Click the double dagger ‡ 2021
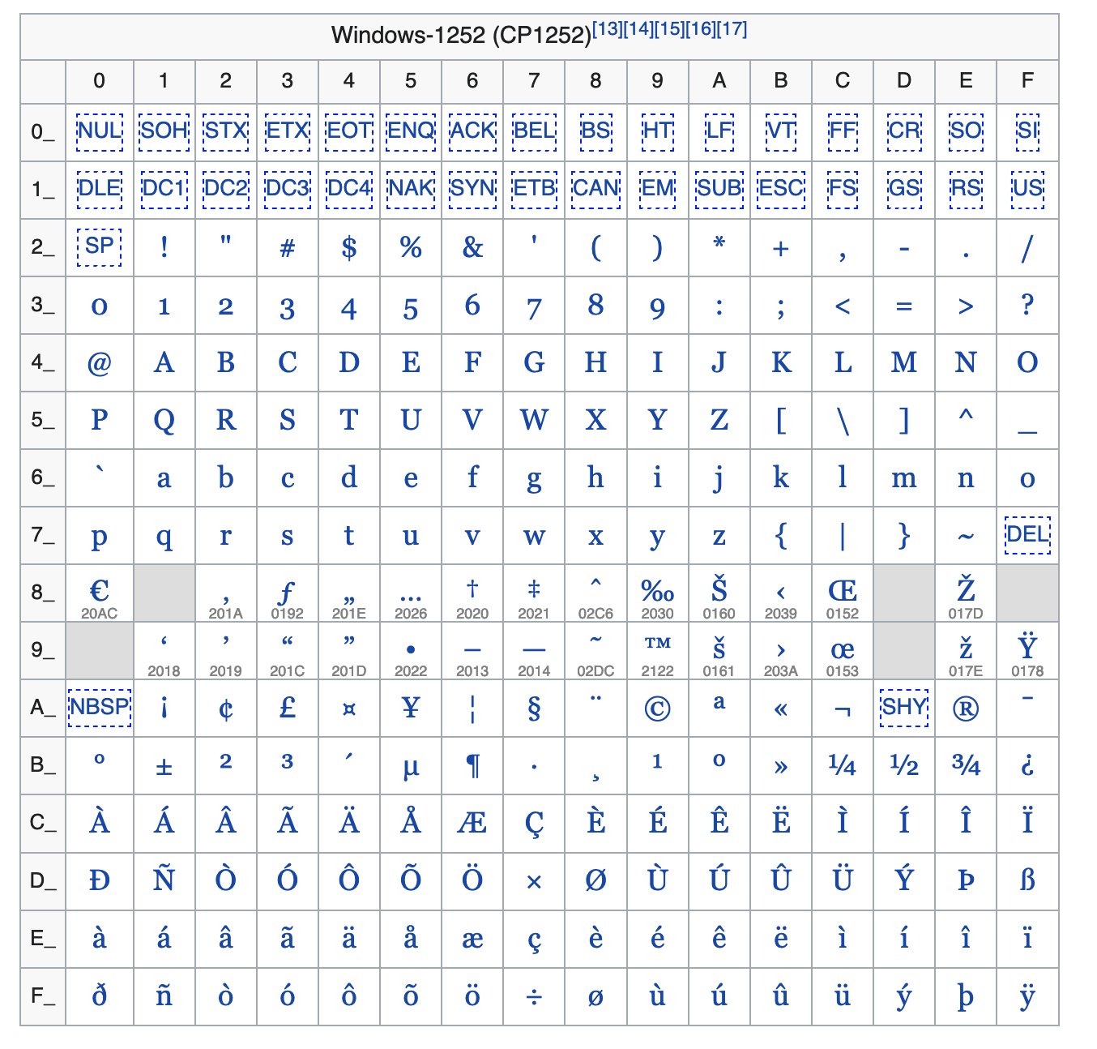 click(534, 589)
